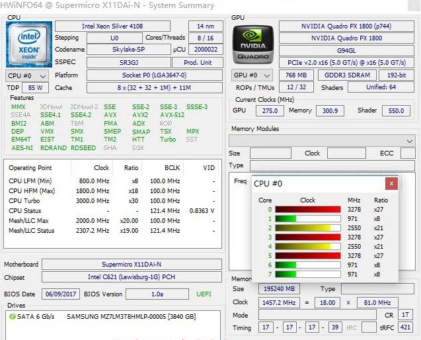This screenshot has height=340, width=421.
Task: Click the empty memory module Size field
Action: pyautogui.click(x=270, y=153)
